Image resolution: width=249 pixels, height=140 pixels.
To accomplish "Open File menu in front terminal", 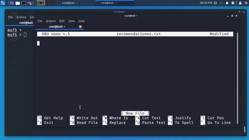I will pyautogui.click(x=40, y=21).
